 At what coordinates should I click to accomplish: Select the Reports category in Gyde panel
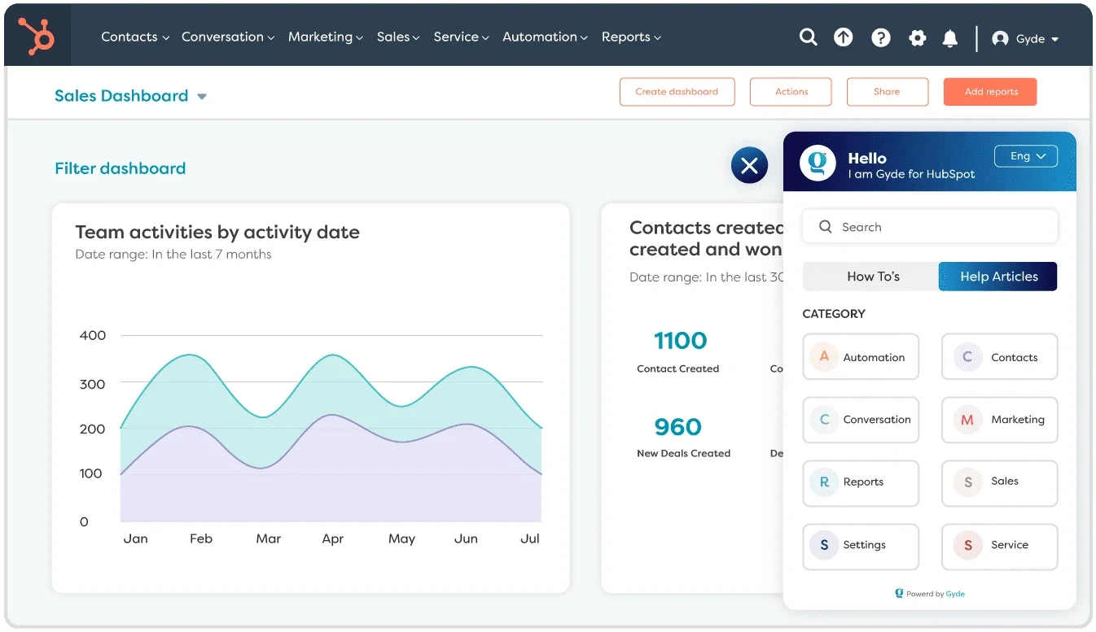pos(861,483)
